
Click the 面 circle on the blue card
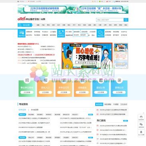(101, 80)
